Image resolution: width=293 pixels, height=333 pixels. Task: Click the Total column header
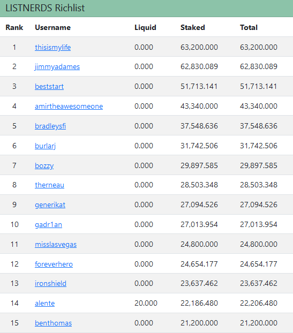click(x=249, y=27)
